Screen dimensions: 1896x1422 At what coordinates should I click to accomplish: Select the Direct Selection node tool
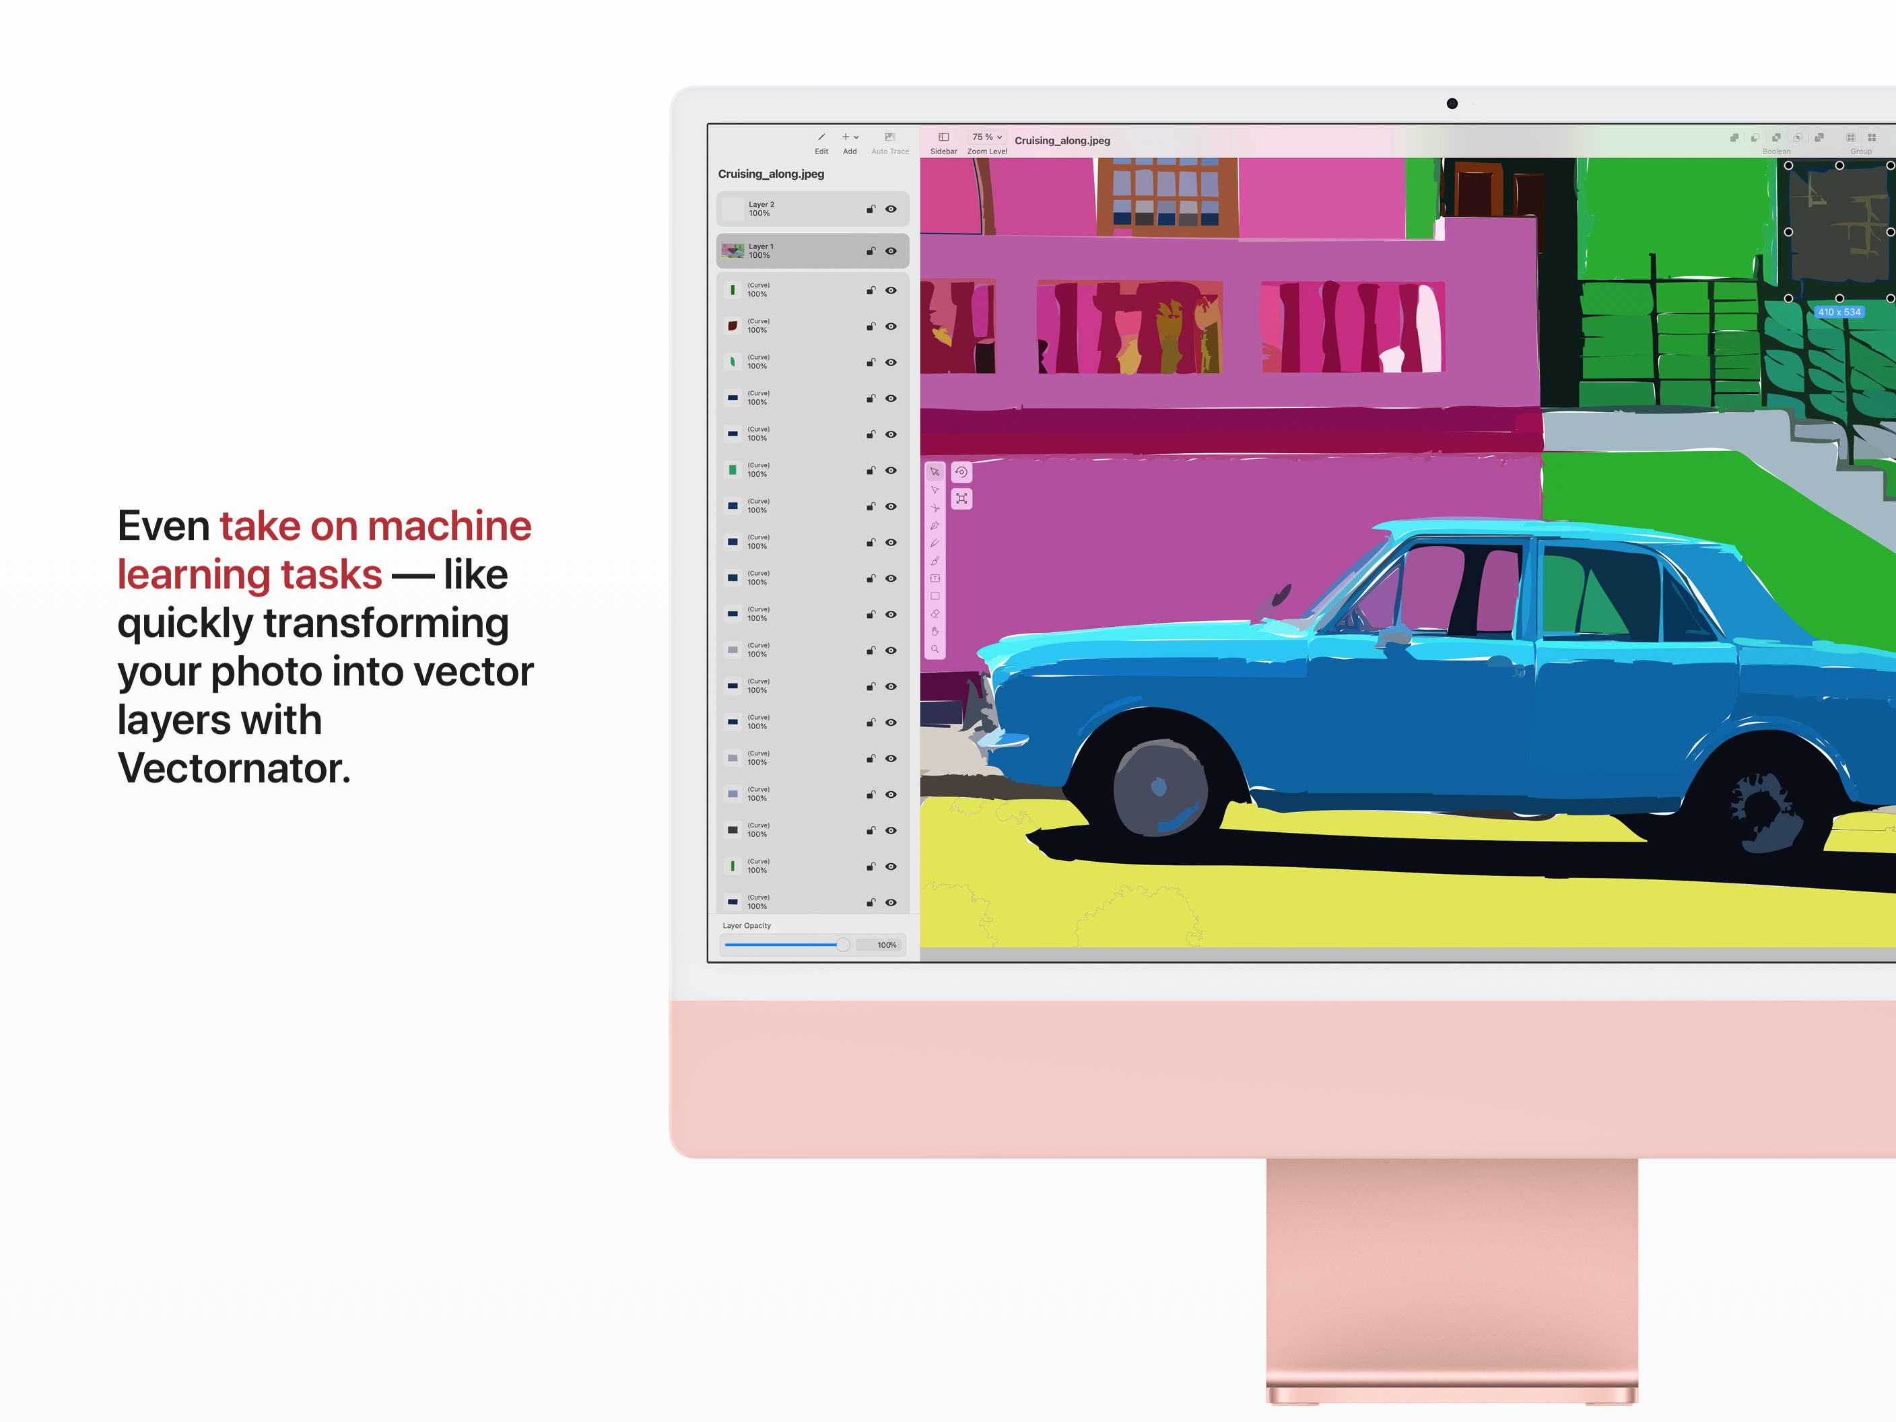[x=935, y=490]
